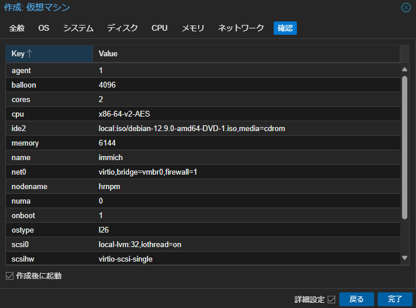Switch to the OS tab
Screen dimensions: 416x308
click(44, 28)
